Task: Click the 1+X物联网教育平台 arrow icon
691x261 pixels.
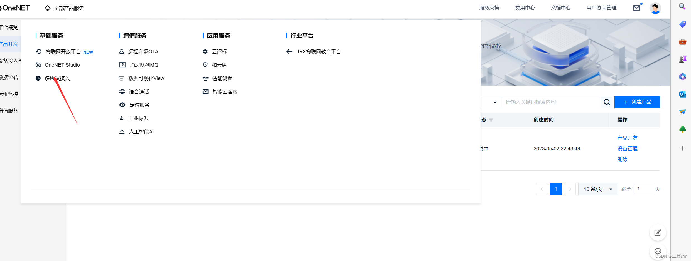Action: click(x=290, y=51)
